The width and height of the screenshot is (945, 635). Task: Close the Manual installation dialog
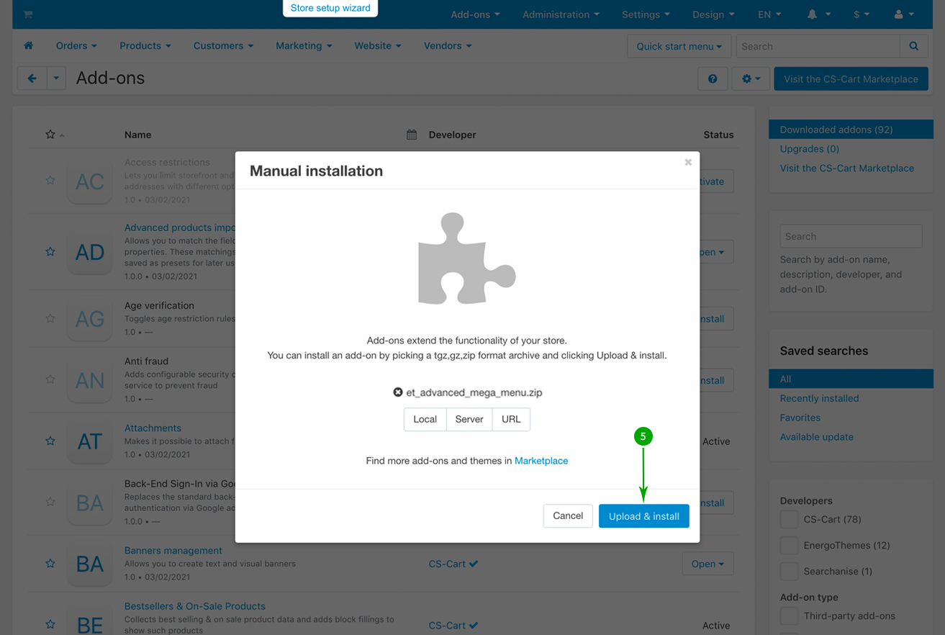pyautogui.click(x=688, y=163)
